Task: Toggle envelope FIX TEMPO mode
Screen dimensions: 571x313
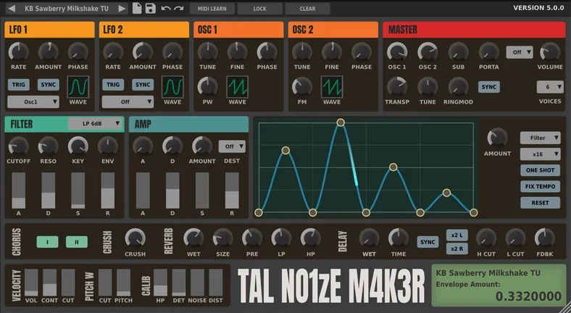Action: pyautogui.click(x=540, y=186)
